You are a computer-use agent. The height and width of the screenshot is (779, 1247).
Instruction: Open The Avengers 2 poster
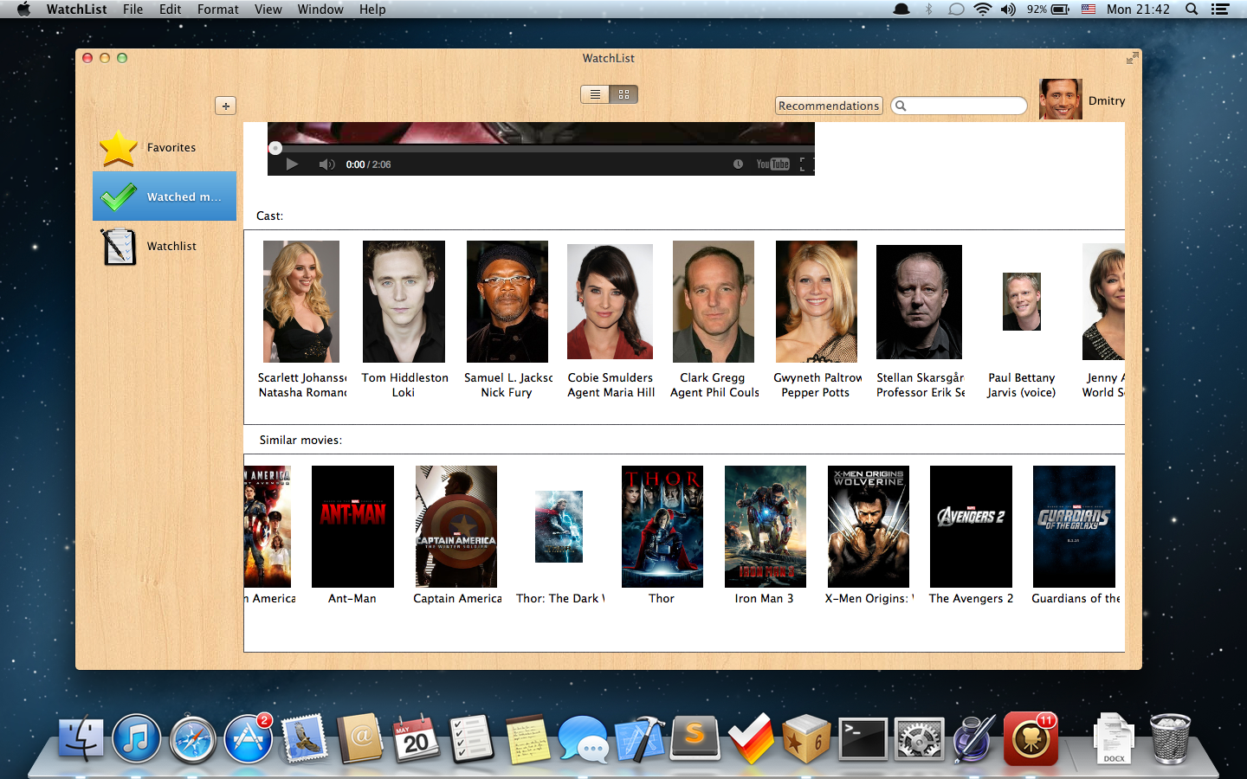(x=971, y=526)
